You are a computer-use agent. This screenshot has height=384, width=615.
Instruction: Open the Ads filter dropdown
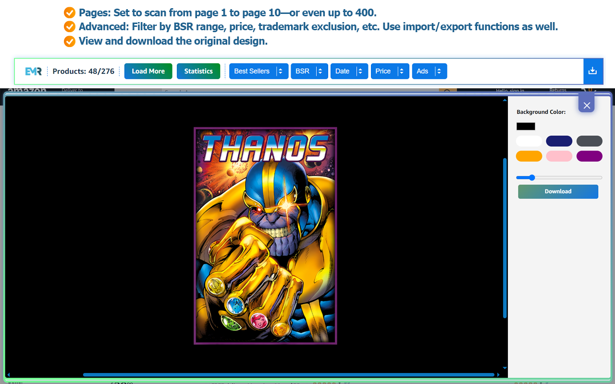tap(430, 71)
